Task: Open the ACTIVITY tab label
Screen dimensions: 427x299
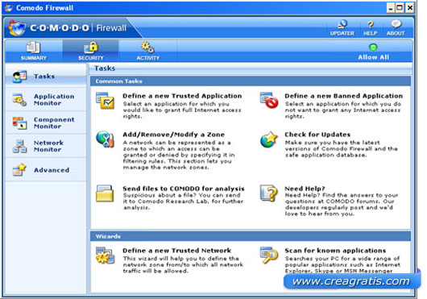Action: (148, 58)
